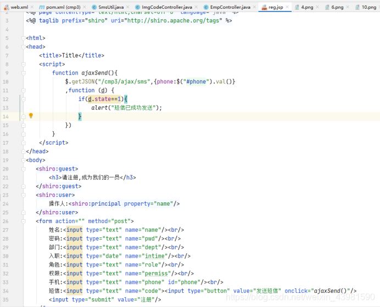Click the method="post" attribute on line 26
The height and width of the screenshot is (307, 380).
109,221
